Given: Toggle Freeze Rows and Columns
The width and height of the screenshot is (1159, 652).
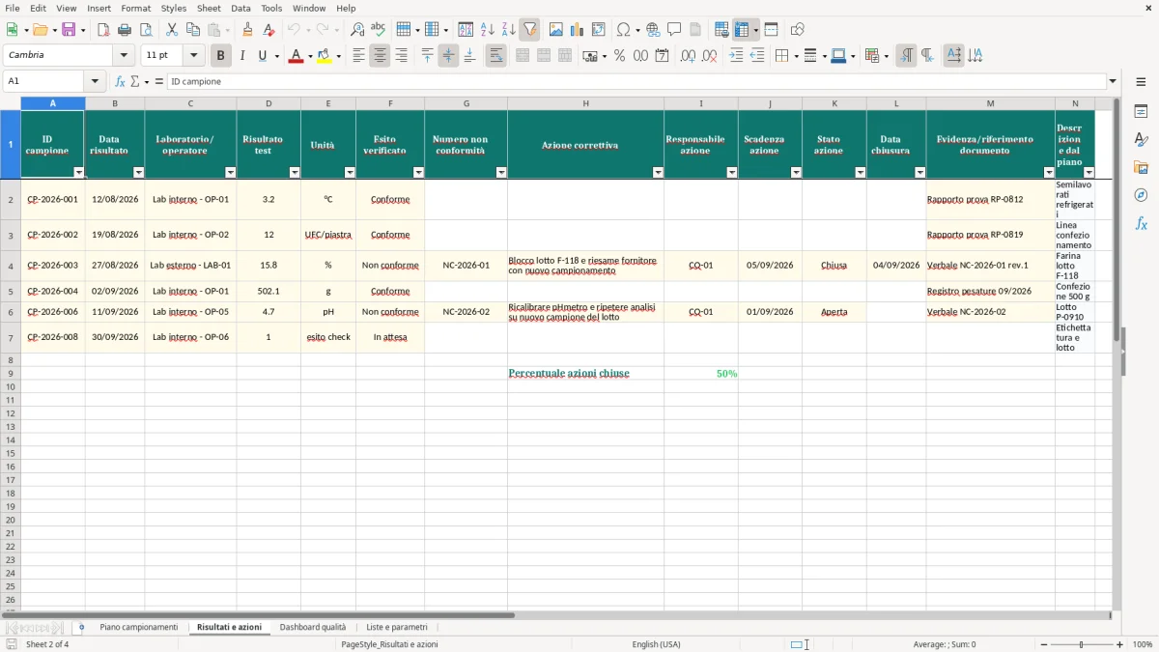Looking at the screenshot, I should (742, 30).
